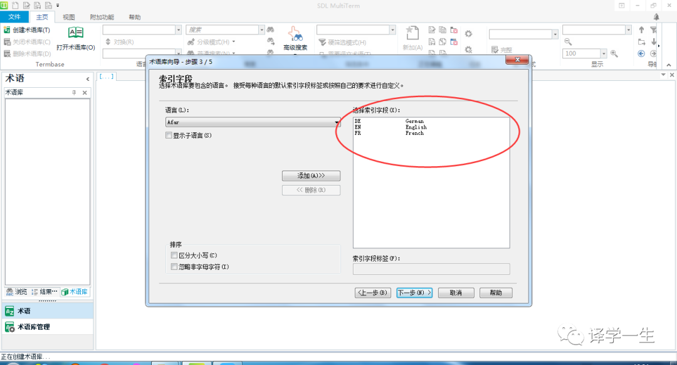Click Termbase Management (术语库管理) navigation icon

click(9, 327)
